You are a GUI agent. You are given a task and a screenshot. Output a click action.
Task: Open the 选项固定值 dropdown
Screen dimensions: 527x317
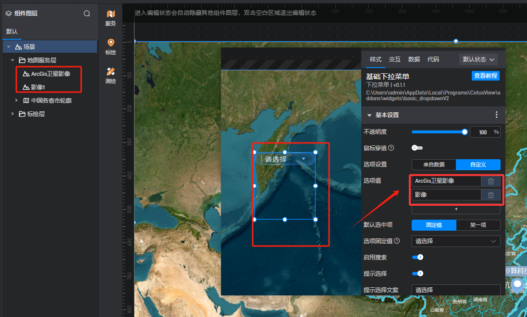click(456, 241)
